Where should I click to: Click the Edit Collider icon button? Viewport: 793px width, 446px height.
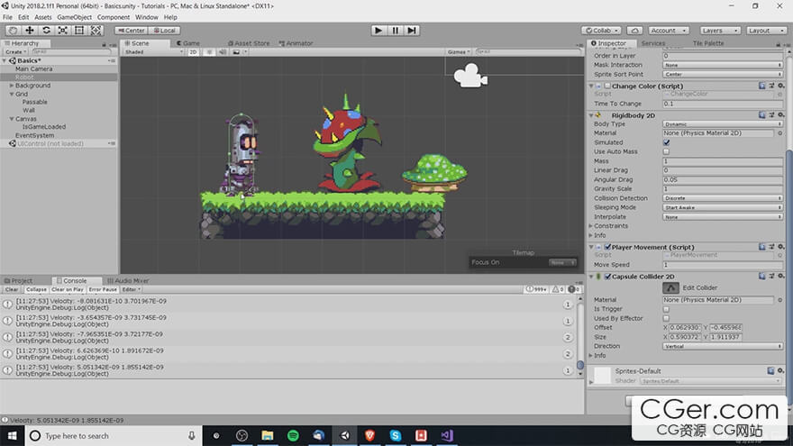click(670, 287)
